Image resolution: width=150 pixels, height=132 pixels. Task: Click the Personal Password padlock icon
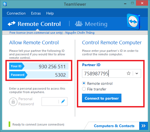click(13, 102)
